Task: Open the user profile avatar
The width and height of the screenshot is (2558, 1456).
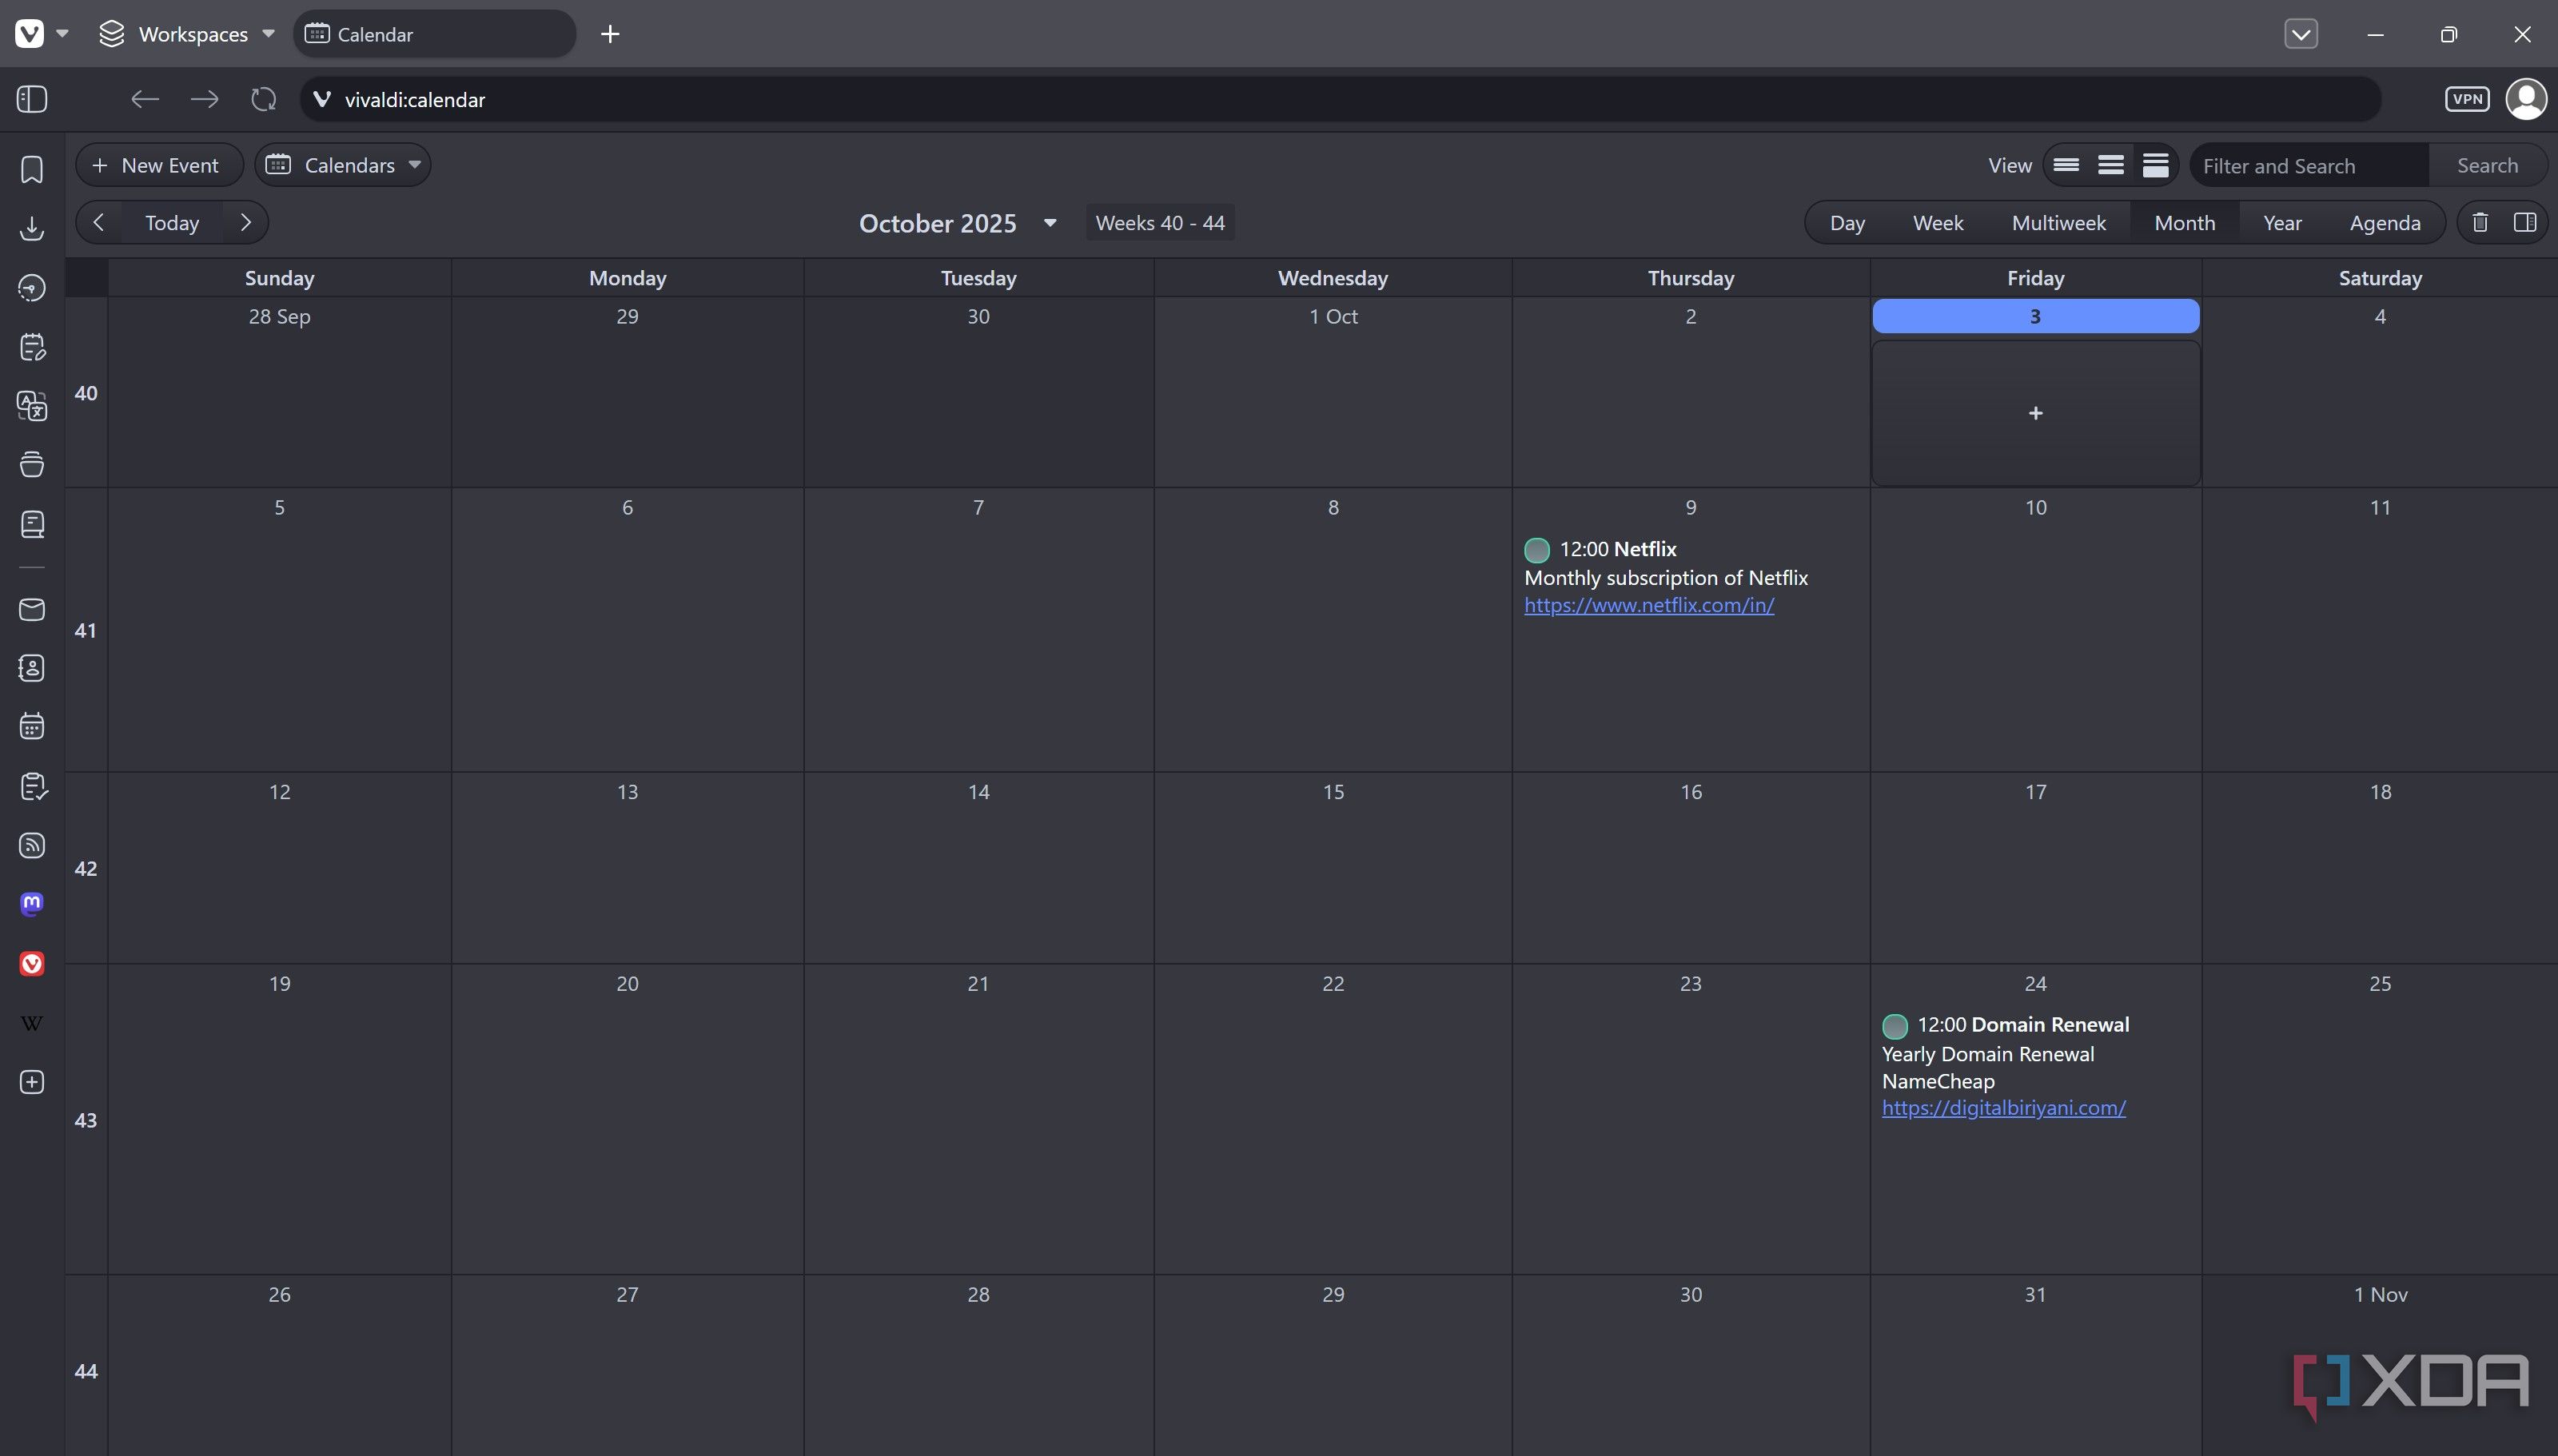Action: (x=2526, y=99)
